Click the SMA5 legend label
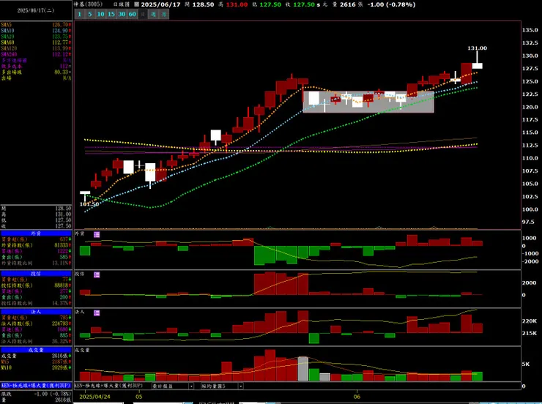Screen dimensions: 542x404 click(x=6, y=25)
